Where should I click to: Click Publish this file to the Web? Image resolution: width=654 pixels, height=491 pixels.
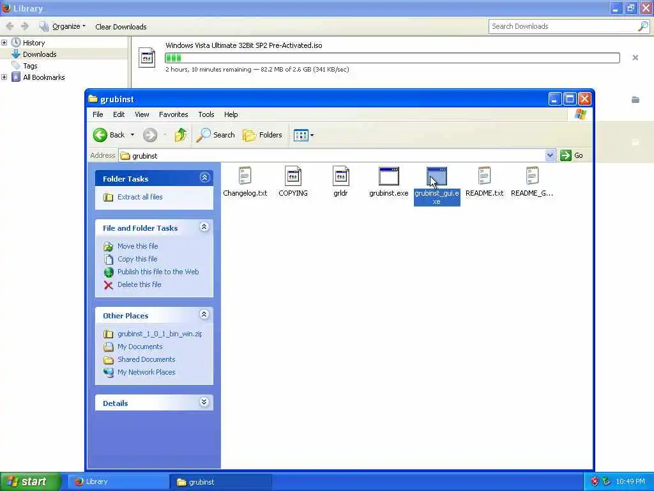[x=158, y=272]
